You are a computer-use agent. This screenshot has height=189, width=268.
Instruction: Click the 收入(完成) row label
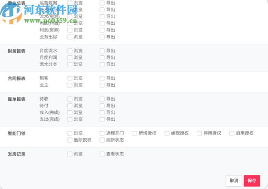[x=50, y=113]
